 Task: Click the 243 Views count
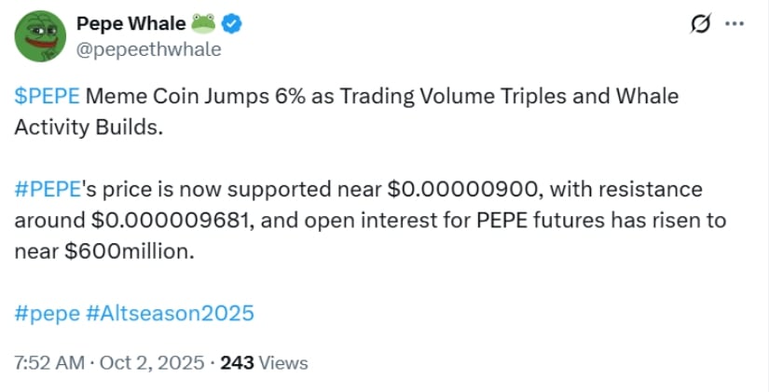264,363
